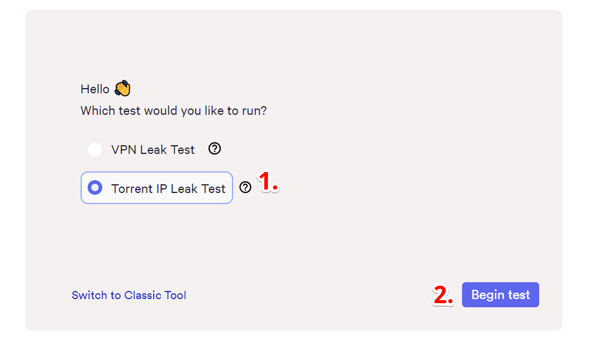Click the "Which test would you like to run?" prompt

click(173, 110)
